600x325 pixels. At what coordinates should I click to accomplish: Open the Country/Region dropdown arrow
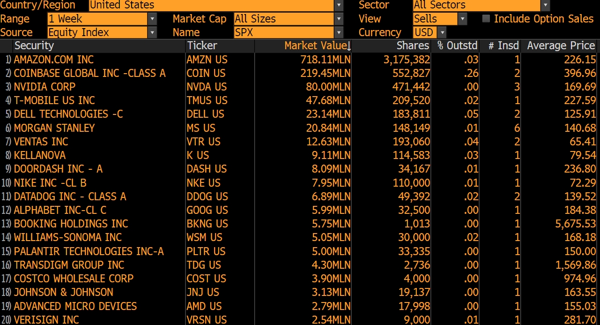tap(339, 5)
